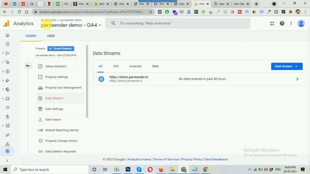Open Property Settings
The height and width of the screenshot is (174, 310).
tap(61, 77)
